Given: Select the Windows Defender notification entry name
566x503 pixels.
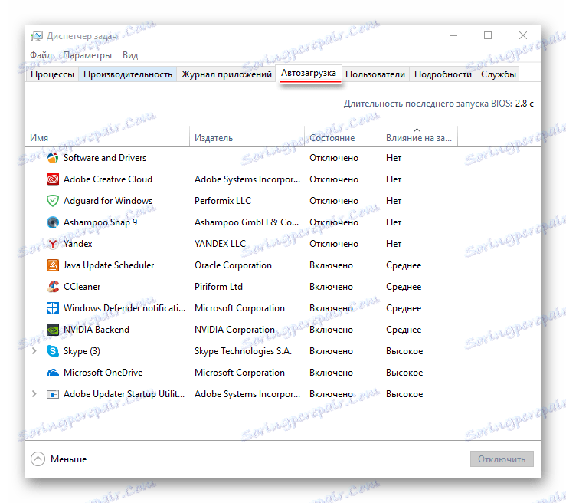Looking at the screenshot, I should [125, 308].
